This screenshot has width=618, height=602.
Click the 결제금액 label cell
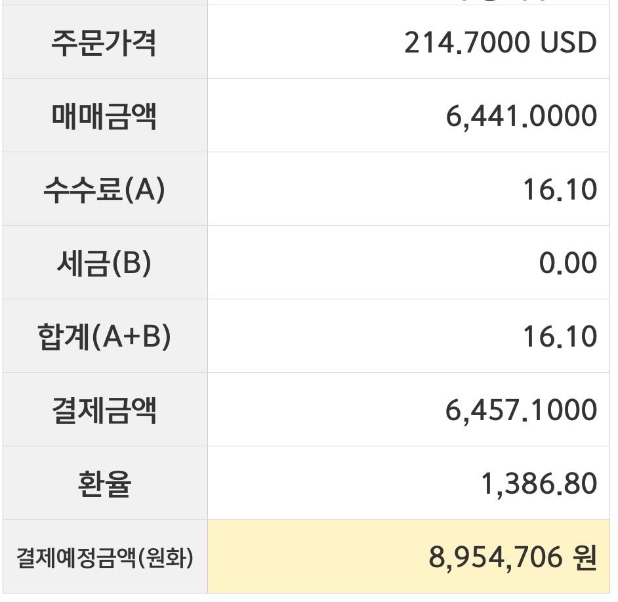(104, 410)
